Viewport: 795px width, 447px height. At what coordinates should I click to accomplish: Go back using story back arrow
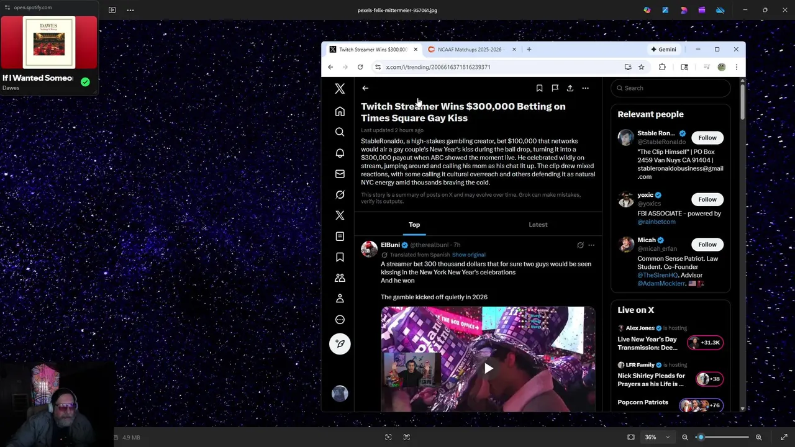[365, 88]
